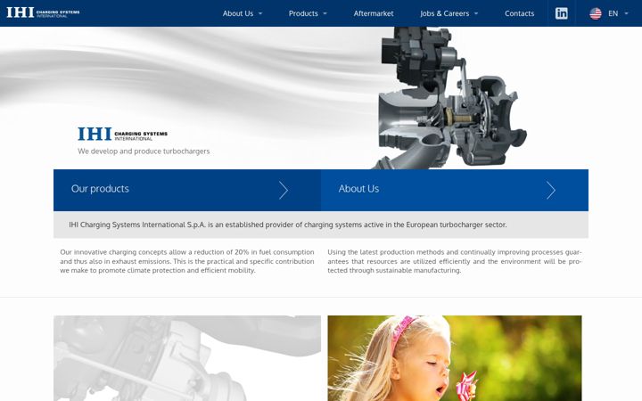This screenshot has height=401, width=642.
Task: Click the arrow on About Us banner
Action: click(551, 191)
